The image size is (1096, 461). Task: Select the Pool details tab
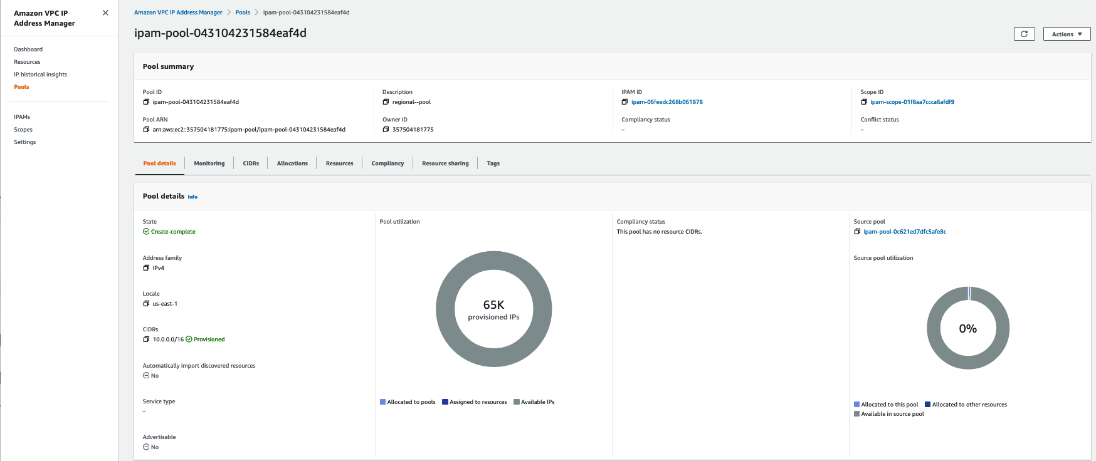[x=159, y=163]
